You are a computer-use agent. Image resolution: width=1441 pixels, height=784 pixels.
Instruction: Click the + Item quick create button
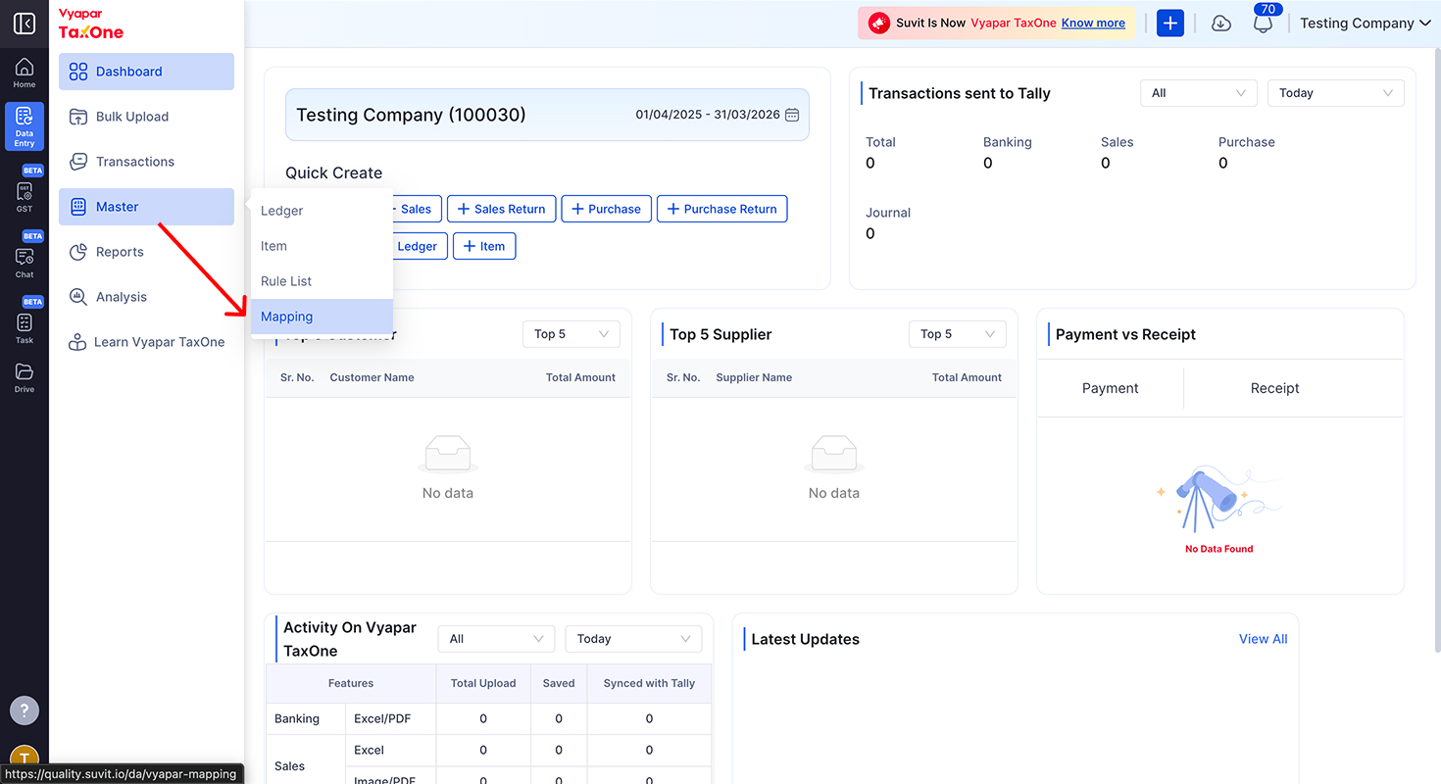[x=484, y=246]
